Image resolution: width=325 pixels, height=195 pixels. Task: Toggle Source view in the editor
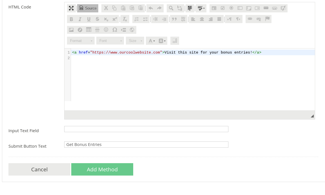88,8
